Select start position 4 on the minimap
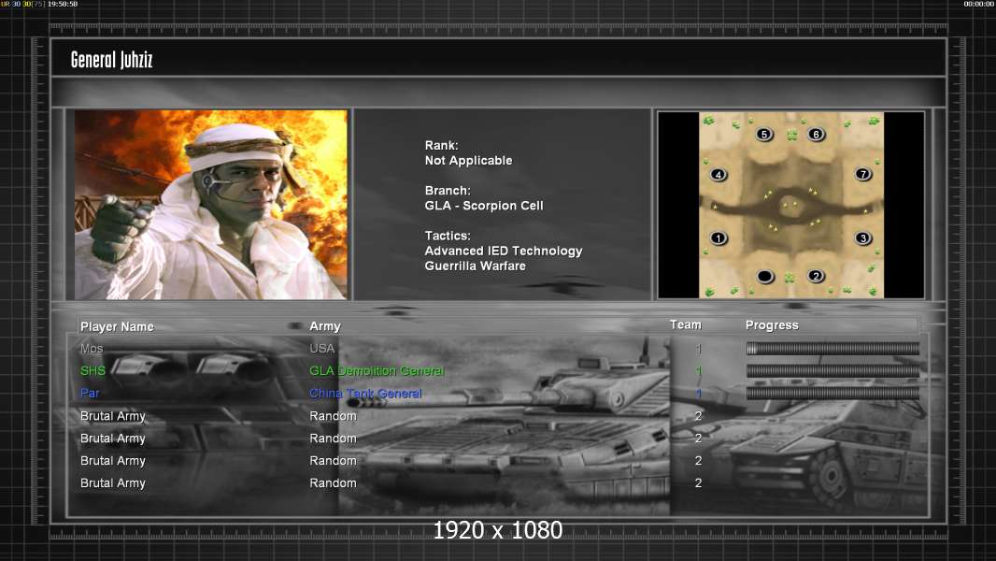 point(719,175)
